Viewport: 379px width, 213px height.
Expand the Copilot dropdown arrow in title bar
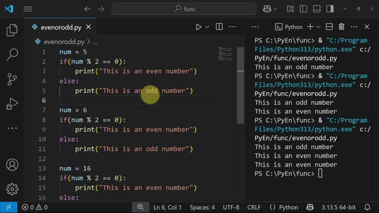(x=275, y=9)
